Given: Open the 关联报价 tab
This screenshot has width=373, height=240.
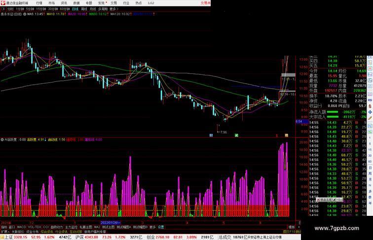Looking at the screenshot, I should pos(18,232).
